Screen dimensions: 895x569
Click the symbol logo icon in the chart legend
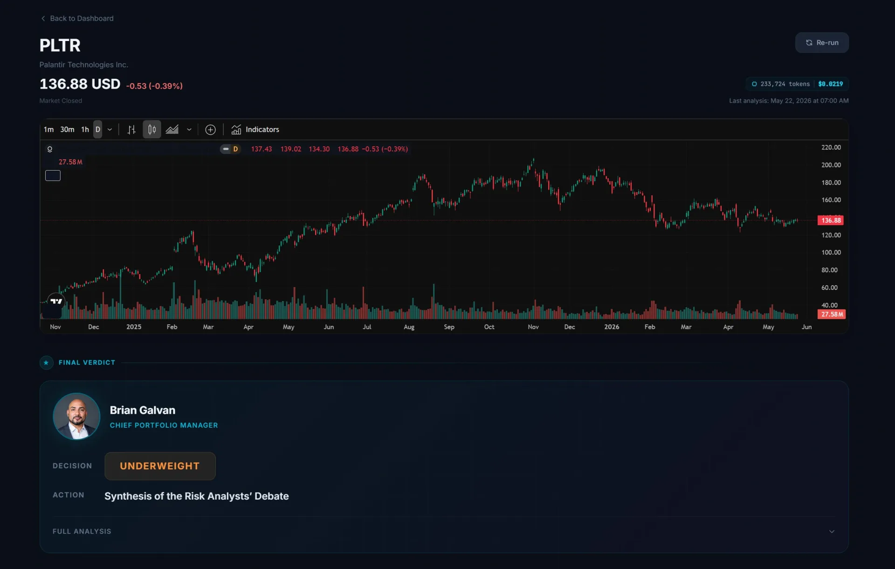[x=49, y=149]
